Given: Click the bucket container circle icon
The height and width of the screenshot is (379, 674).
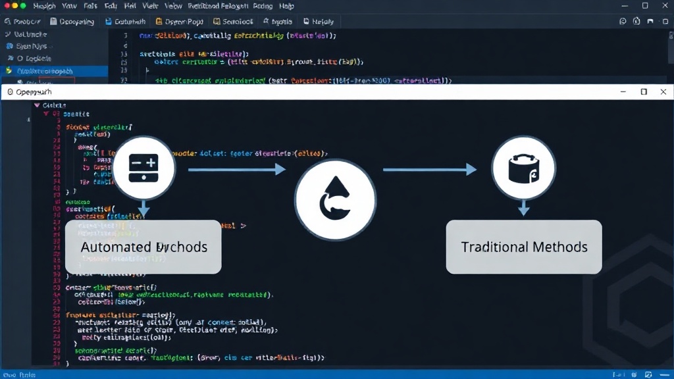Looking at the screenshot, I should pyautogui.click(x=523, y=168).
